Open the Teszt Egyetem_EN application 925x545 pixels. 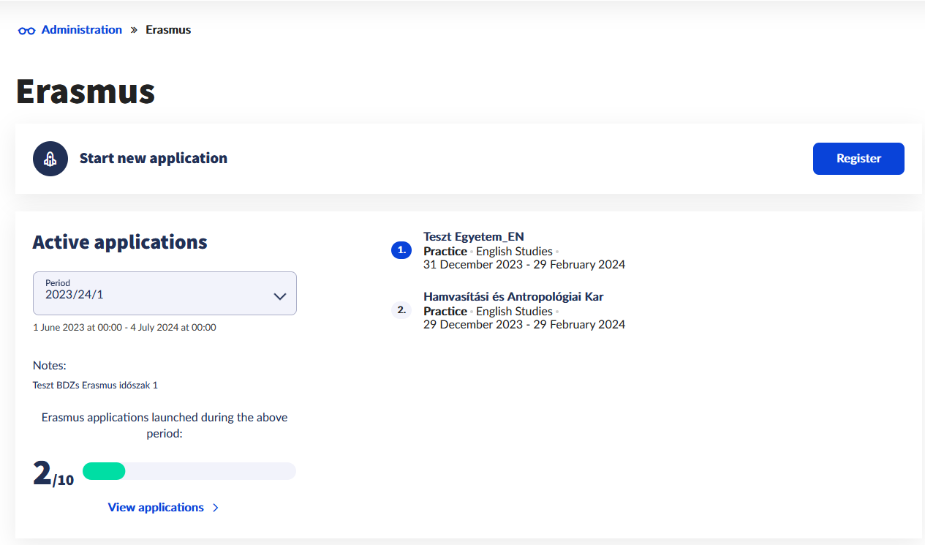tap(473, 236)
